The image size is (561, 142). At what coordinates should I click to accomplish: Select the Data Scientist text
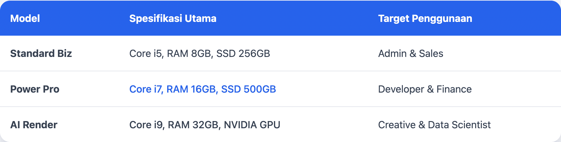pyautogui.click(x=459, y=125)
